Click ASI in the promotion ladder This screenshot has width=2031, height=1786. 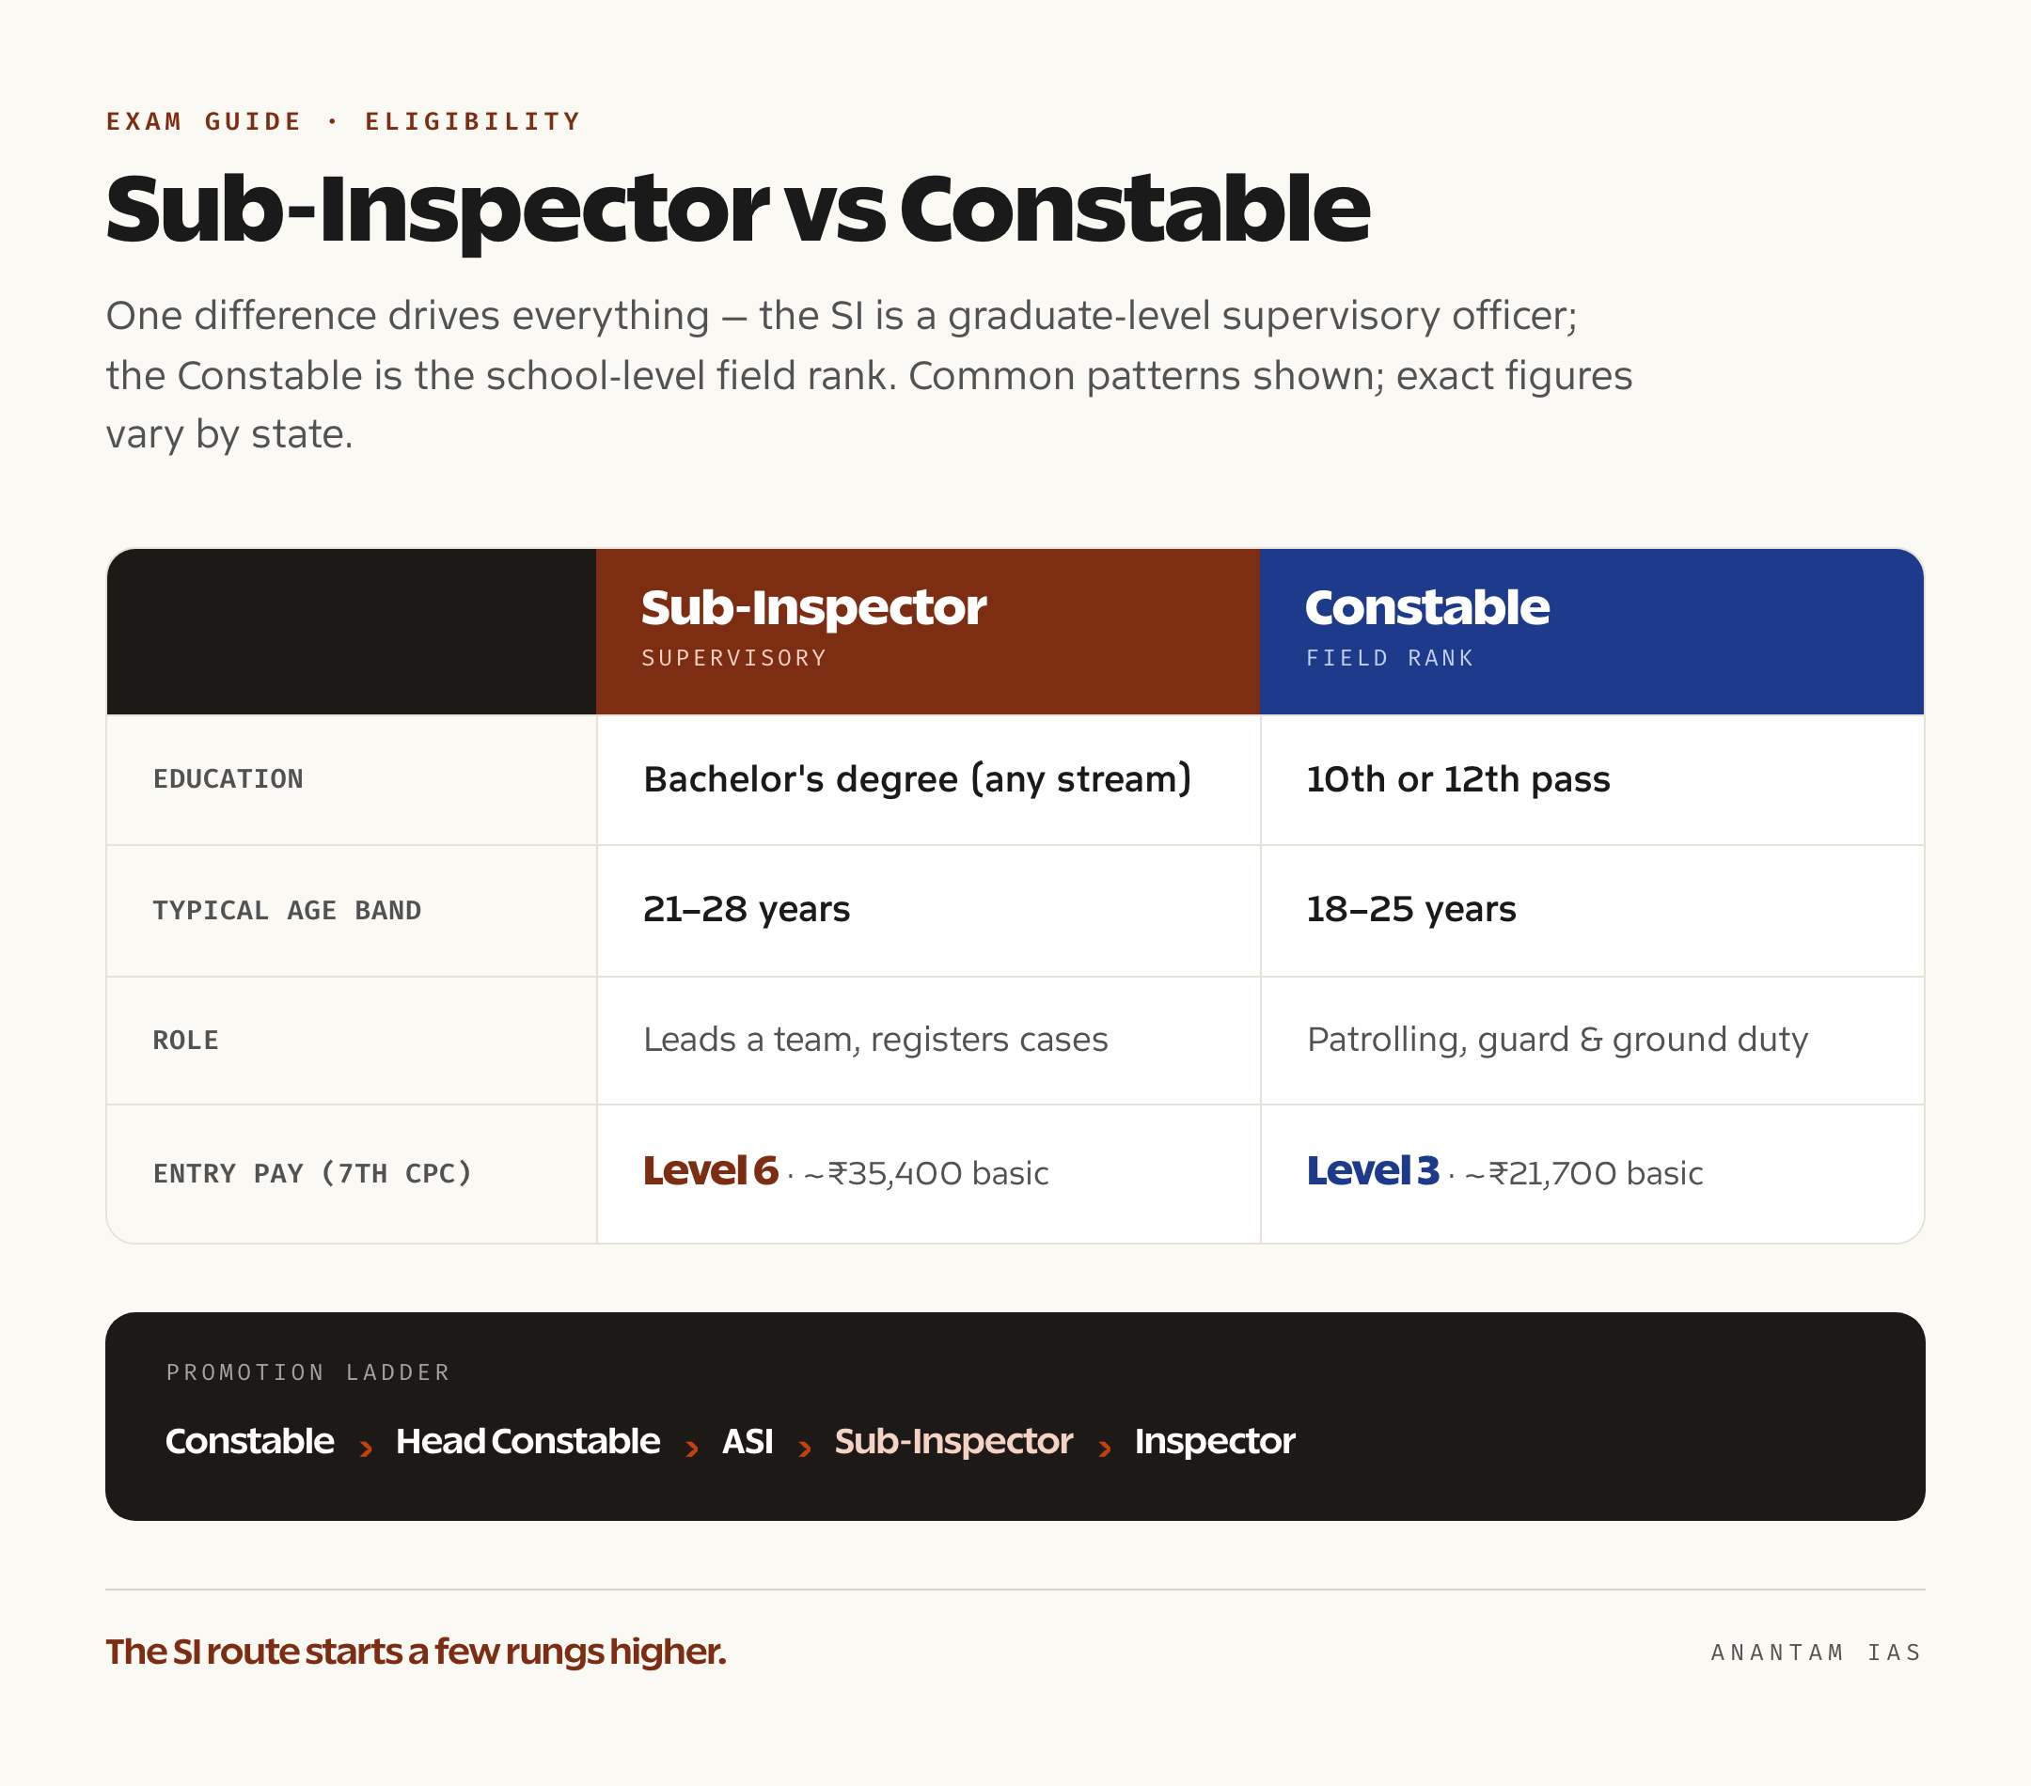click(x=748, y=1441)
